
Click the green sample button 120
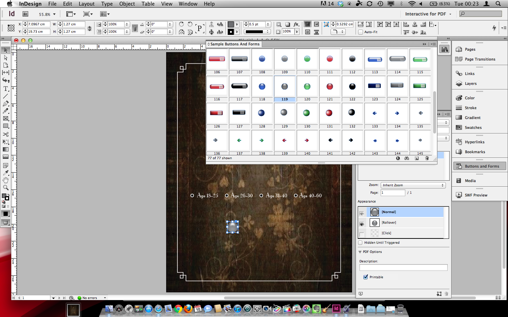(x=307, y=87)
